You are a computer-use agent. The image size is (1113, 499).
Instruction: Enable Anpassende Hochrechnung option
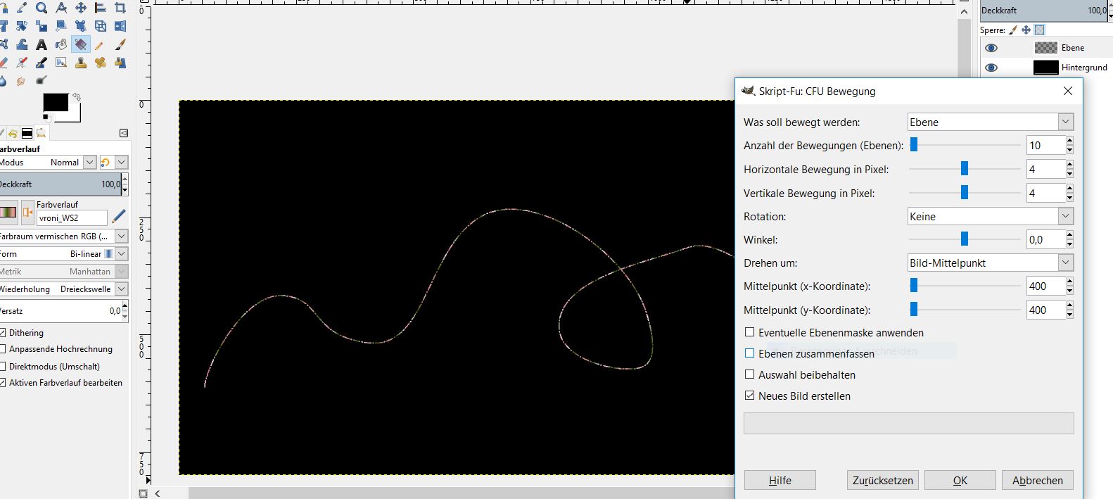coord(3,348)
